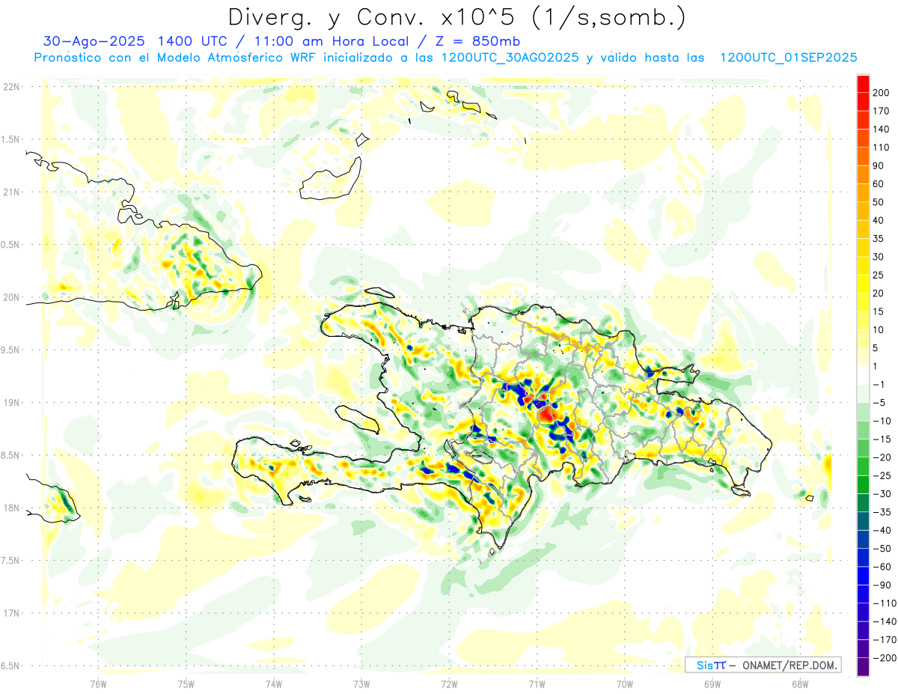Click the "-40" value on the color scale
This screenshot has width=898, height=694.
[881, 530]
